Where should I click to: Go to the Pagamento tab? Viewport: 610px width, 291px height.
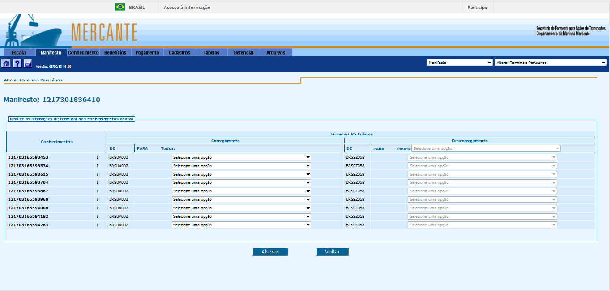(147, 53)
